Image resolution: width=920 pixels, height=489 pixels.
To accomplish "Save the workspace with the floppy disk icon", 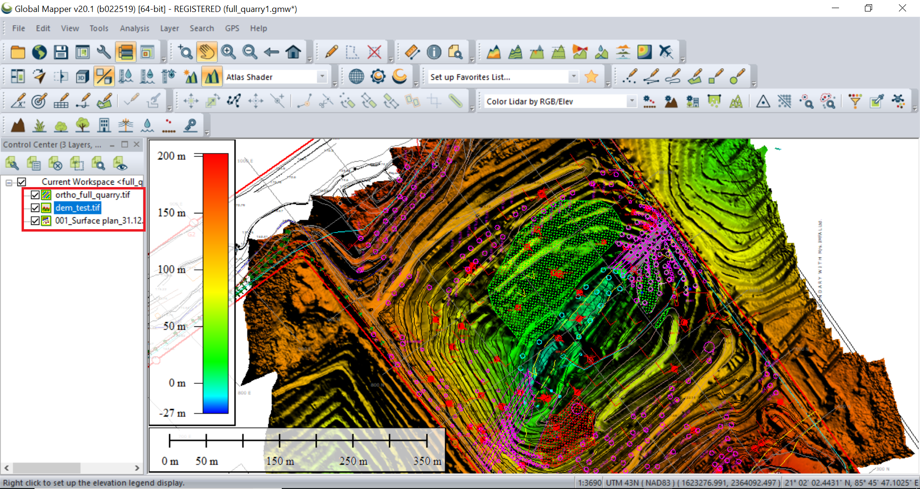I will pos(61,52).
